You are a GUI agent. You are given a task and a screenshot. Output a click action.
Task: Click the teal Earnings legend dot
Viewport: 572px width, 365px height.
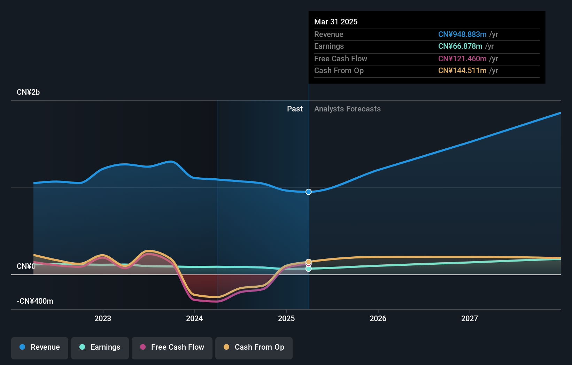point(82,347)
